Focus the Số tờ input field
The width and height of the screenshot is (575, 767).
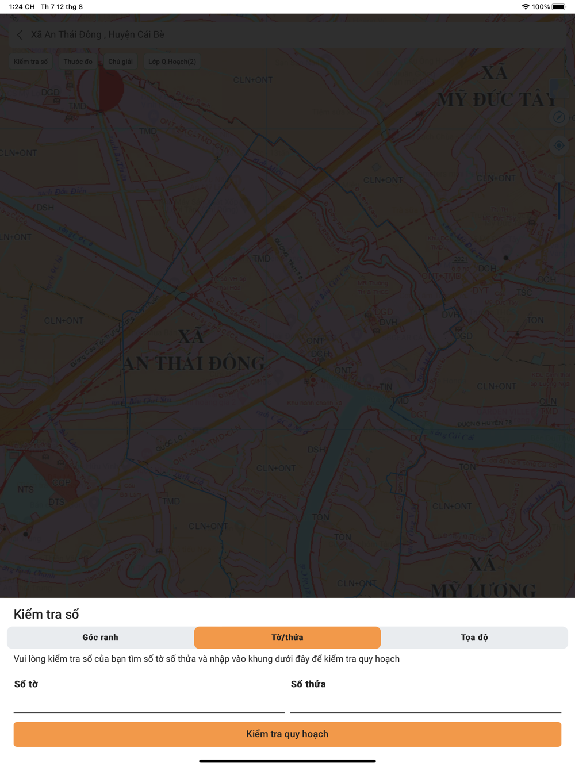click(x=149, y=702)
